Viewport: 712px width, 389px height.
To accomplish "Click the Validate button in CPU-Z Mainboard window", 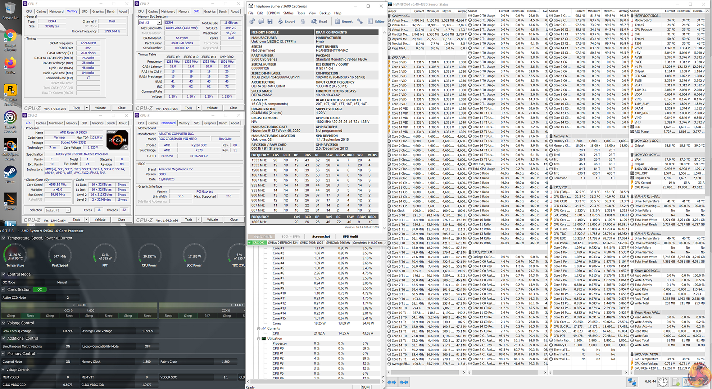I will tap(212, 219).
